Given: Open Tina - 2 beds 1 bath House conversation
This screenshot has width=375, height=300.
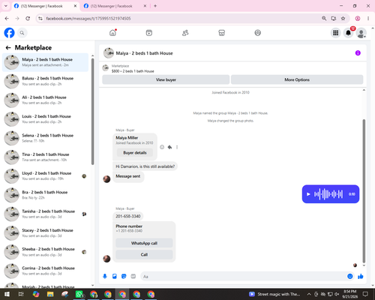Looking at the screenshot, I should tap(45, 157).
